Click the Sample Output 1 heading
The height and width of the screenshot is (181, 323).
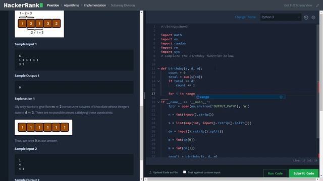point(27,76)
